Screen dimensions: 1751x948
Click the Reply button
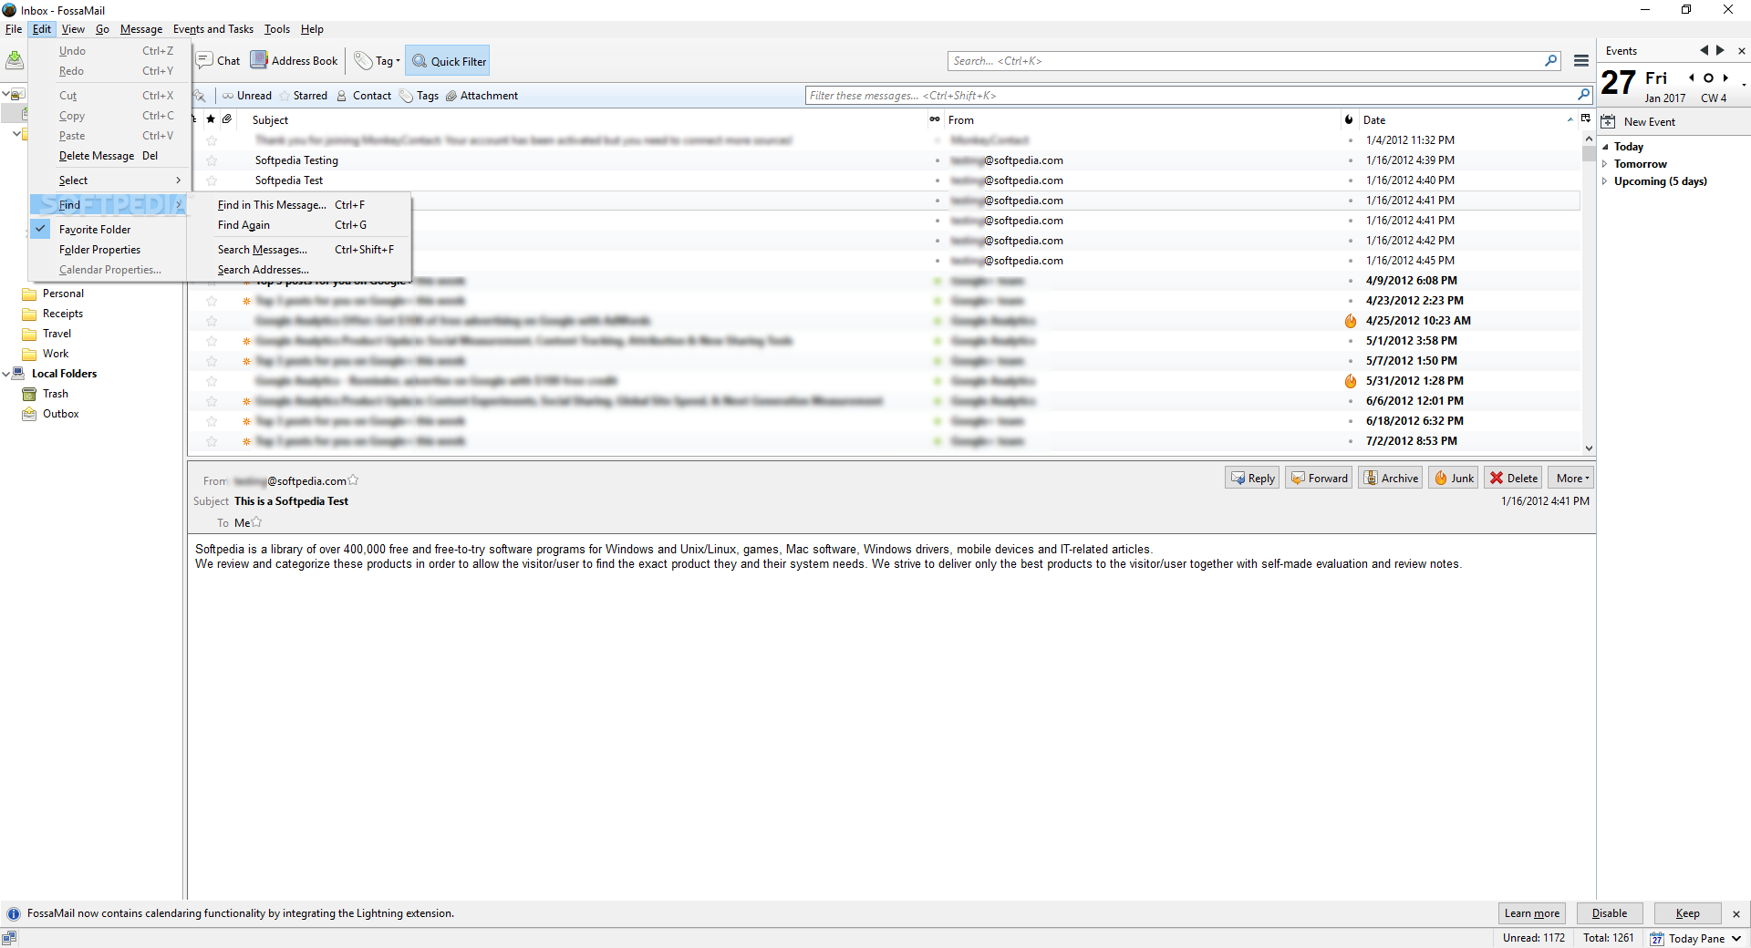(1252, 479)
